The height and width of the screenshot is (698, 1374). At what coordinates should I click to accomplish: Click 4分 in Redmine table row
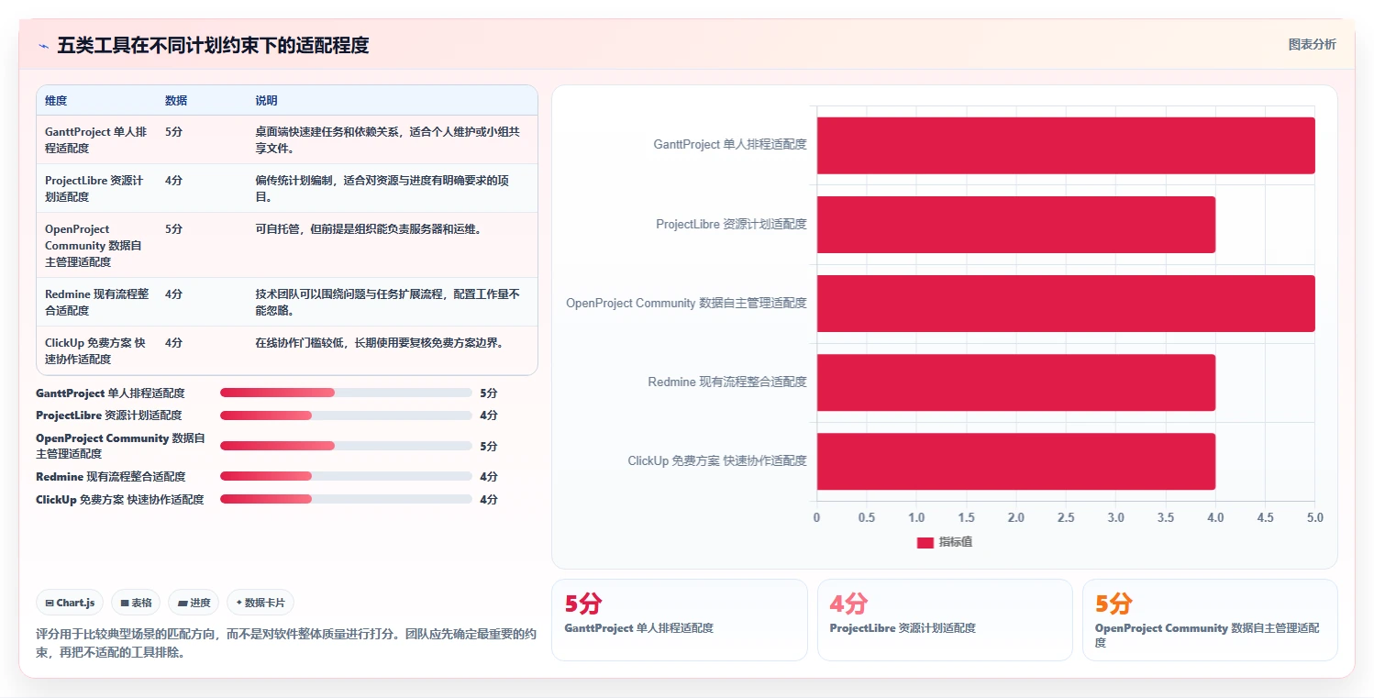click(173, 294)
